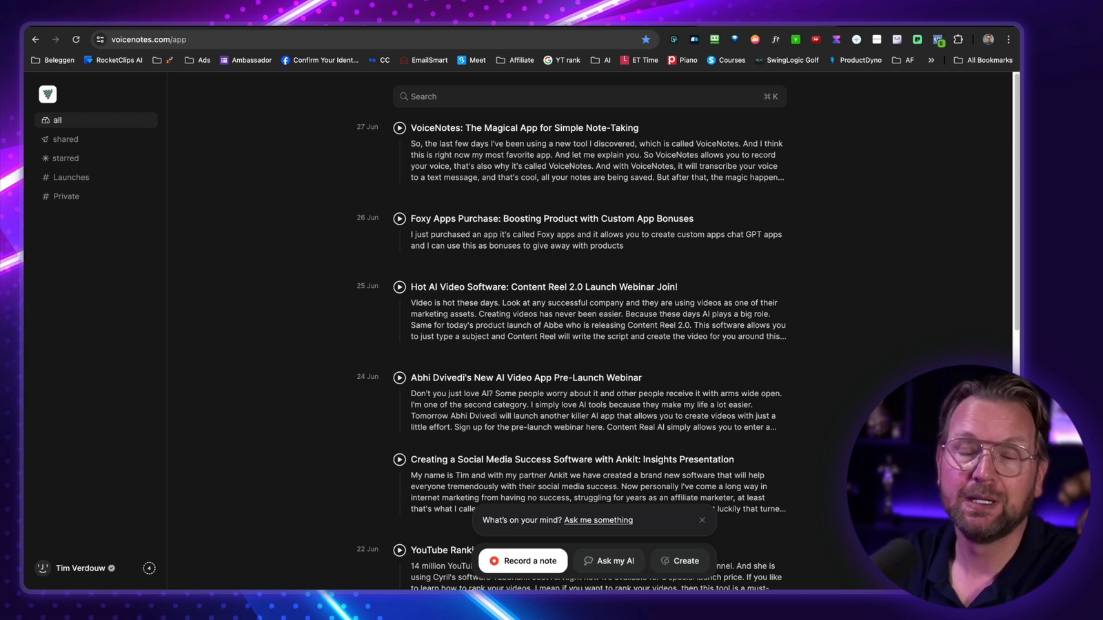
Task: Follow the 'Ask me something' link
Action: click(x=598, y=520)
